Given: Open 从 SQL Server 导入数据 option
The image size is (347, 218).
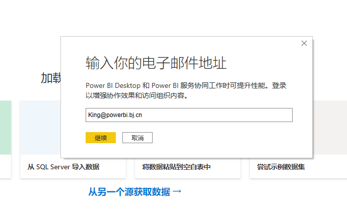Looking at the screenshot, I should click(x=63, y=167).
